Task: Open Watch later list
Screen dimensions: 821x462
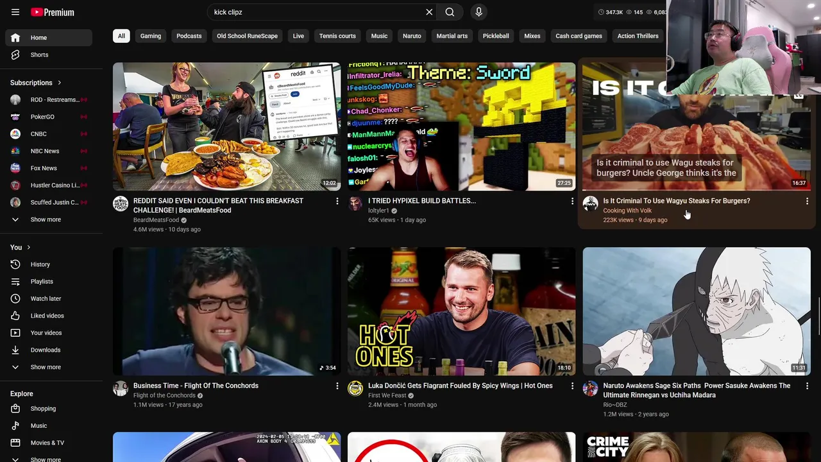Action: point(49,298)
